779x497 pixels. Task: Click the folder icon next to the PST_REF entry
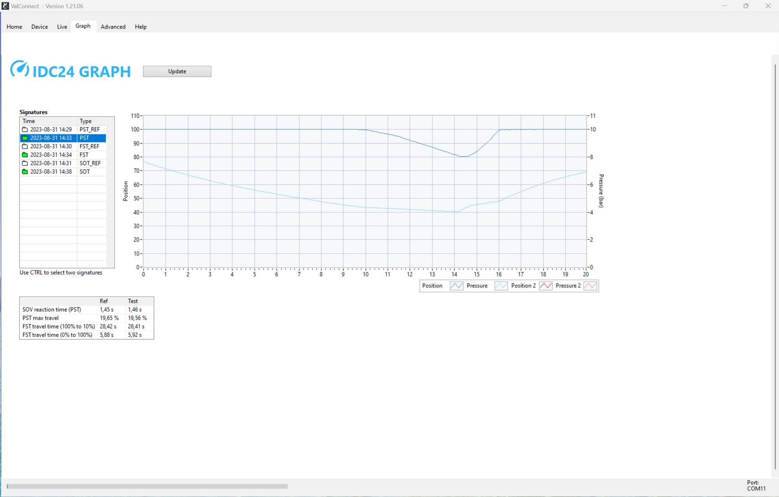point(24,129)
